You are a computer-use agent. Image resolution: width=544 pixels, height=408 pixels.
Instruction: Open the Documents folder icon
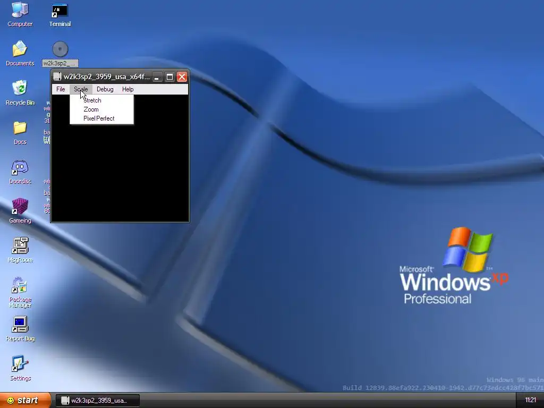[20, 54]
